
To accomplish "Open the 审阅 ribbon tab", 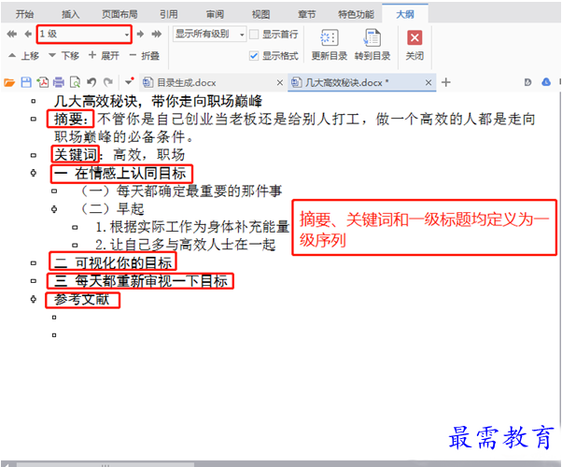I will tap(215, 14).
